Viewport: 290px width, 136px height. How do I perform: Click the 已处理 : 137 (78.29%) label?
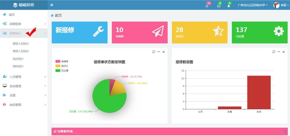(81, 112)
